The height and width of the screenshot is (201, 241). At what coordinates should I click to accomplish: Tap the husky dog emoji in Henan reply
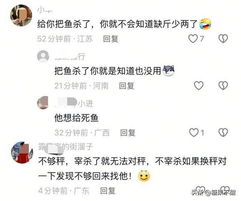coord(169,71)
